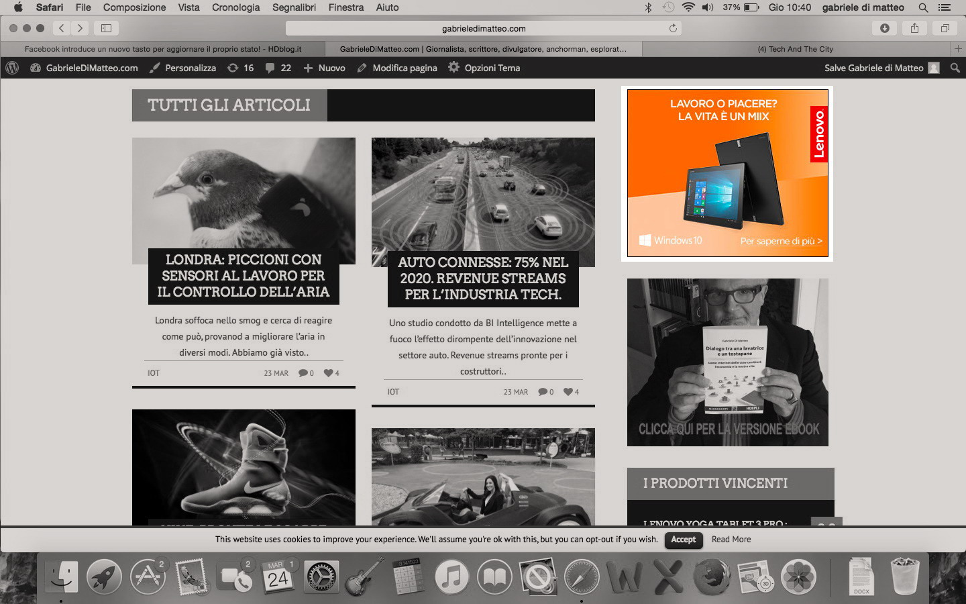Open GarageBand guitar icon in Dock

pyautogui.click(x=365, y=576)
